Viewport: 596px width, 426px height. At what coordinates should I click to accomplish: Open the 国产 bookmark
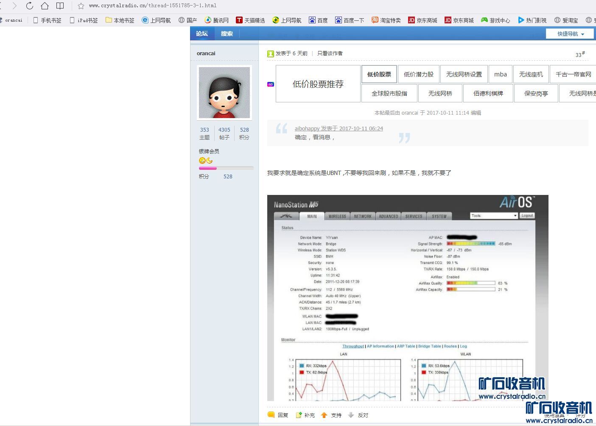(x=188, y=20)
